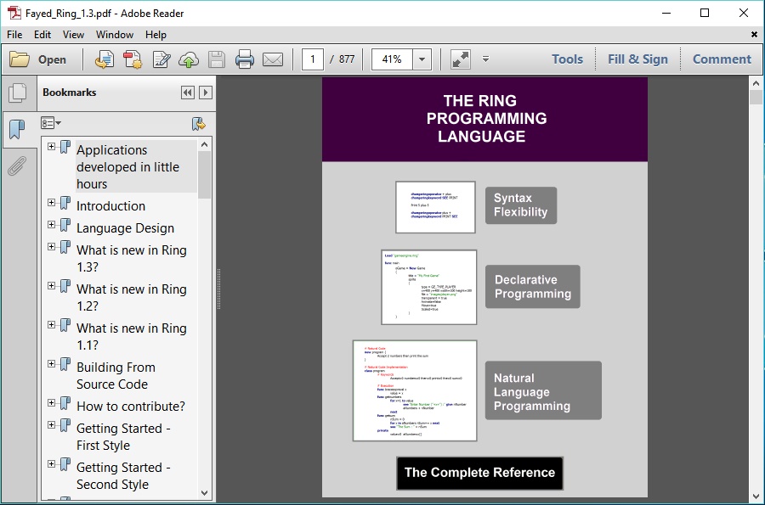This screenshot has width=765, height=505.
Task: Click the edit PDF pencil icon
Action: [x=161, y=59]
